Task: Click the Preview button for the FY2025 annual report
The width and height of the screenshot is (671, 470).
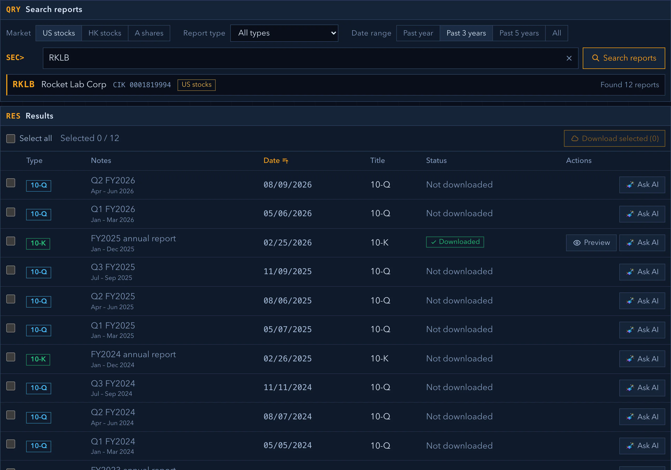Action: tap(591, 243)
